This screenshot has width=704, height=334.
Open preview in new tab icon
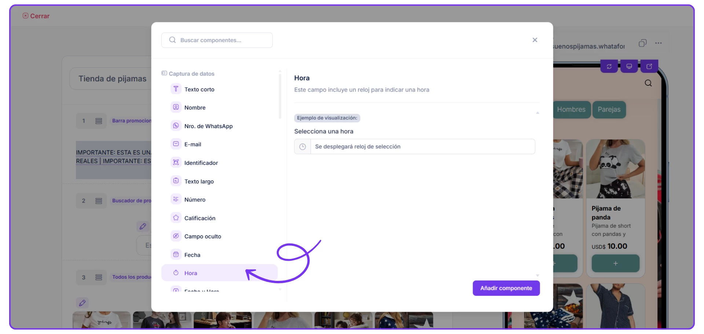[x=649, y=66]
